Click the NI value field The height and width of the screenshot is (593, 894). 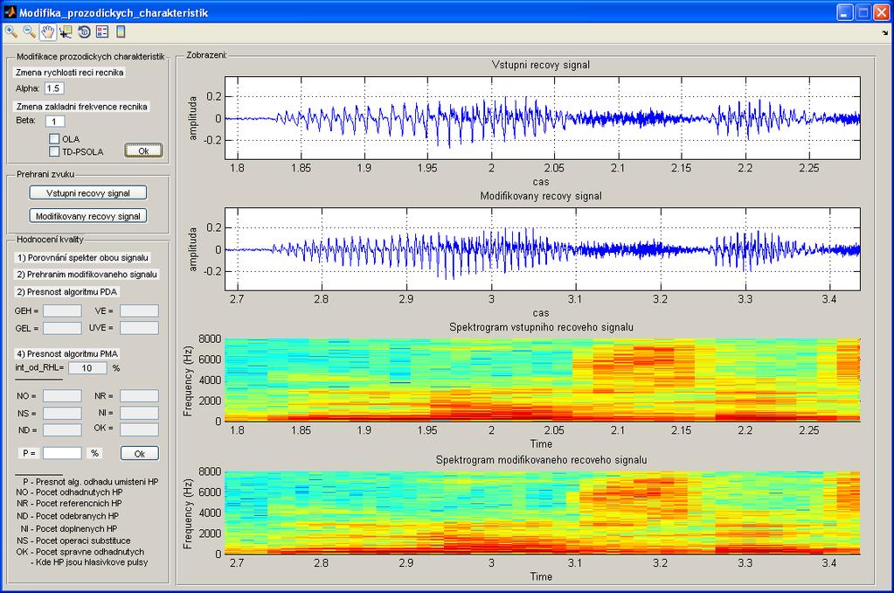139,413
